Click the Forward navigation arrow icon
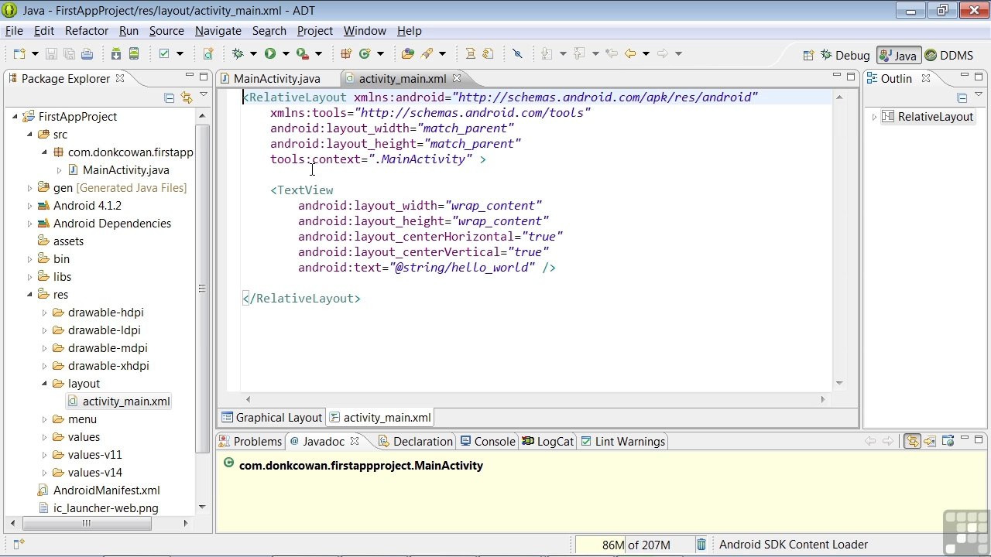Image resolution: width=991 pixels, height=557 pixels. (x=663, y=53)
